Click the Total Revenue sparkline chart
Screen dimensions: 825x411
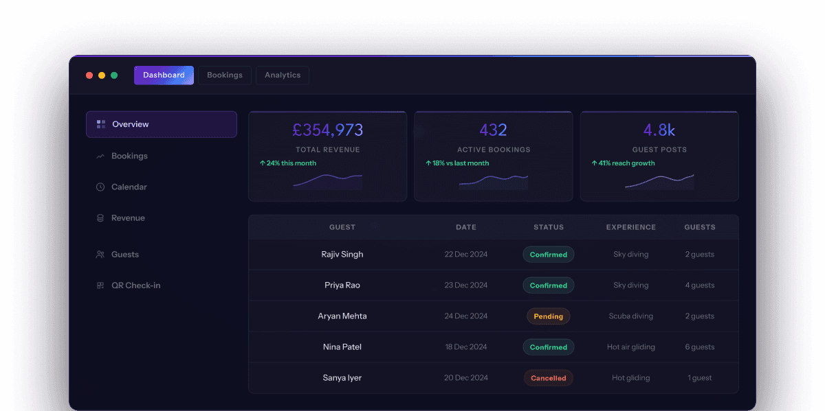click(x=327, y=181)
